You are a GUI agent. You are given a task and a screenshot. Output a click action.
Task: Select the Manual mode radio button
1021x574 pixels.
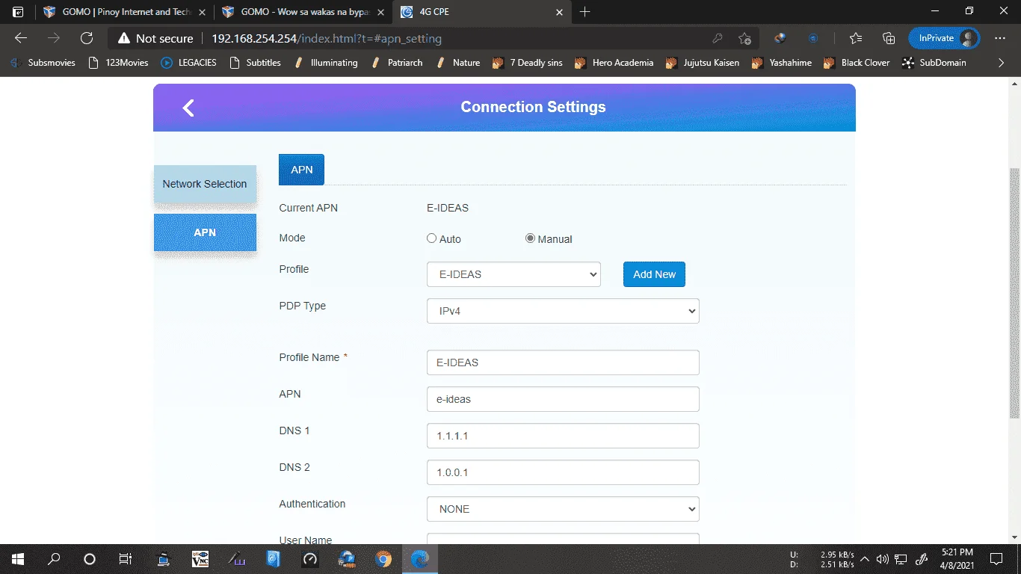click(x=530, y=238)
